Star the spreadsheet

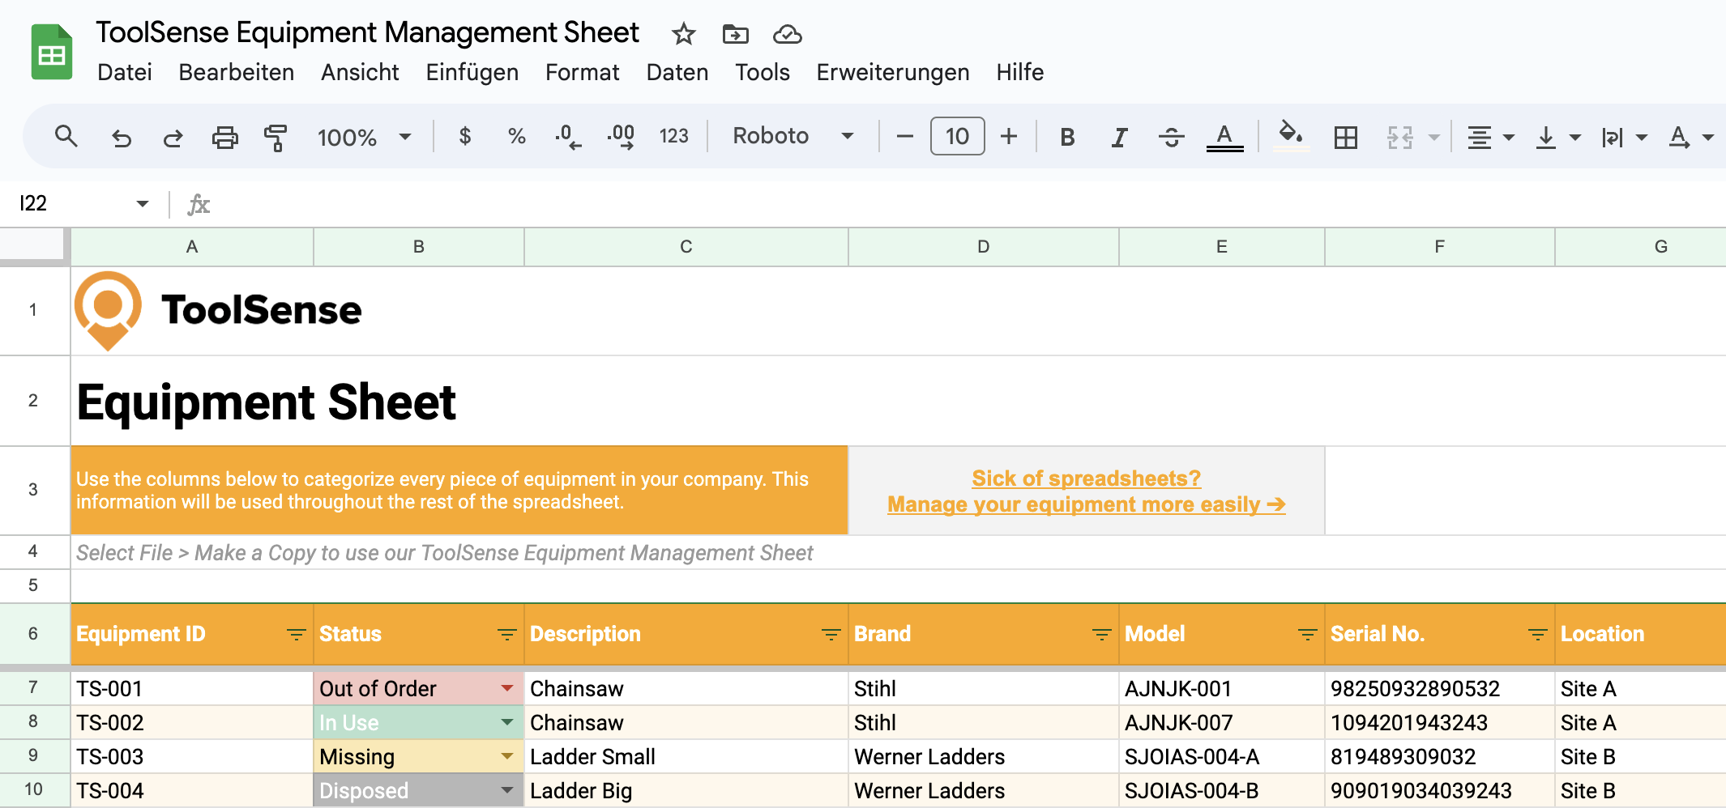coord(682,34)
